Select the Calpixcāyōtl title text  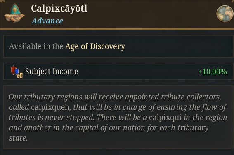[59, 9]
